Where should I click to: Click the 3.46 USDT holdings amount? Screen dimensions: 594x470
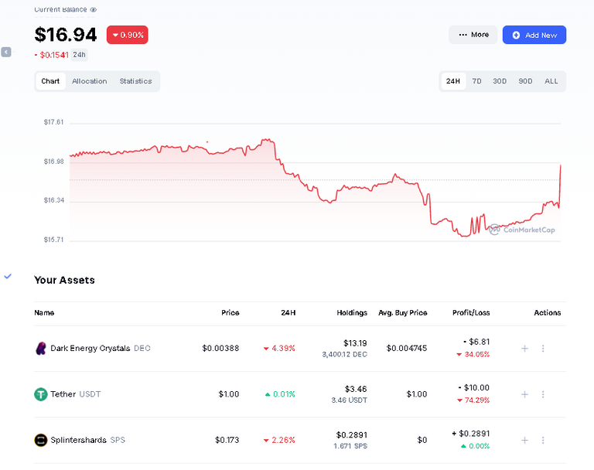349,400
